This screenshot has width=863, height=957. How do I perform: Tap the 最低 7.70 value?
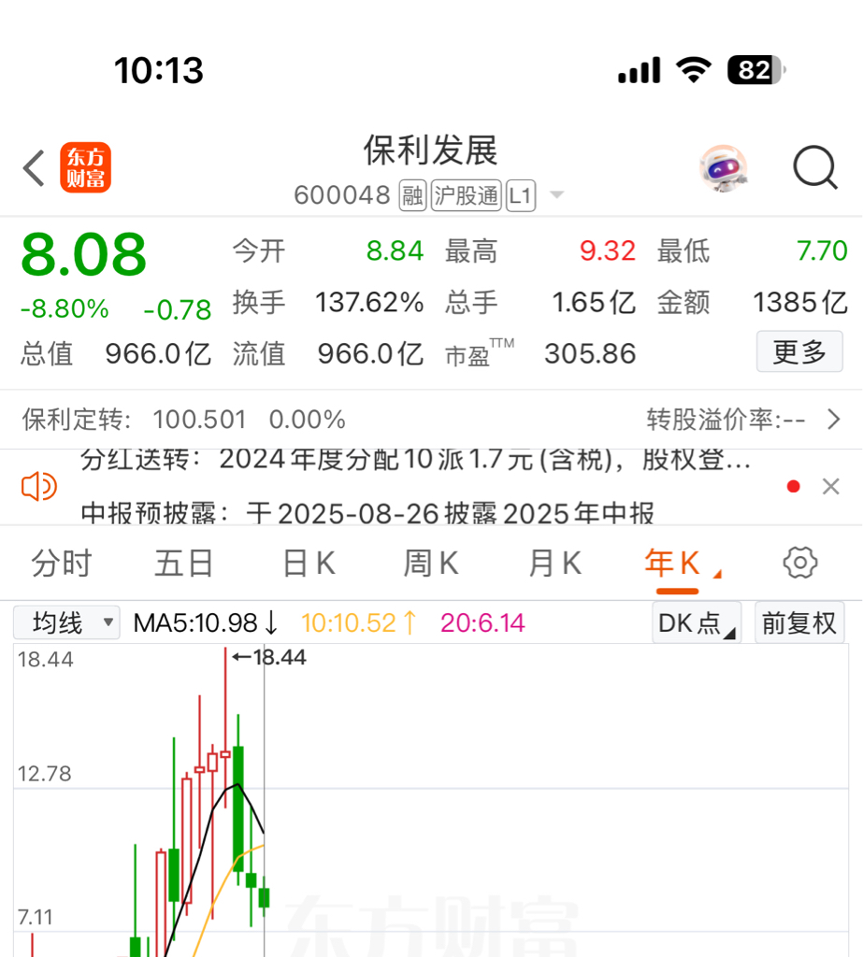tap(822, 250)
